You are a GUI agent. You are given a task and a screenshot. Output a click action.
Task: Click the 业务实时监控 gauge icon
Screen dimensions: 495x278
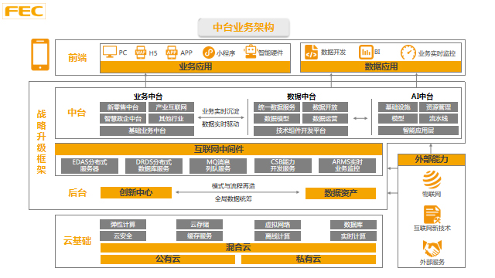pos(408,53)
